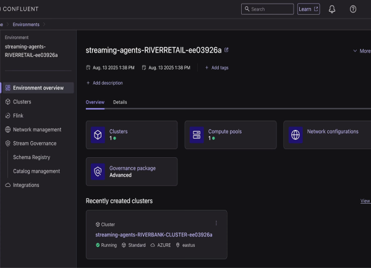
Task: Click the Governance package shield icon
Action: 98,171
